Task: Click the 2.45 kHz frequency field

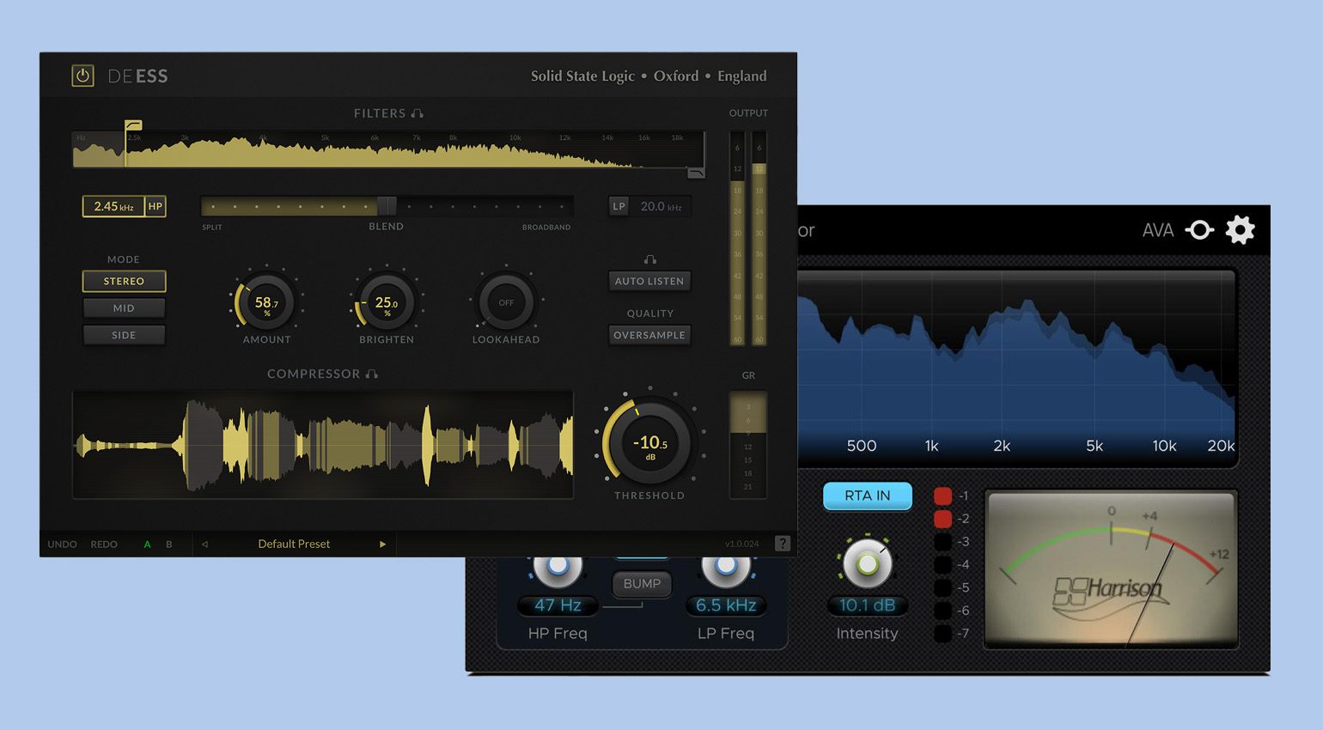Action: click(113, 206)
